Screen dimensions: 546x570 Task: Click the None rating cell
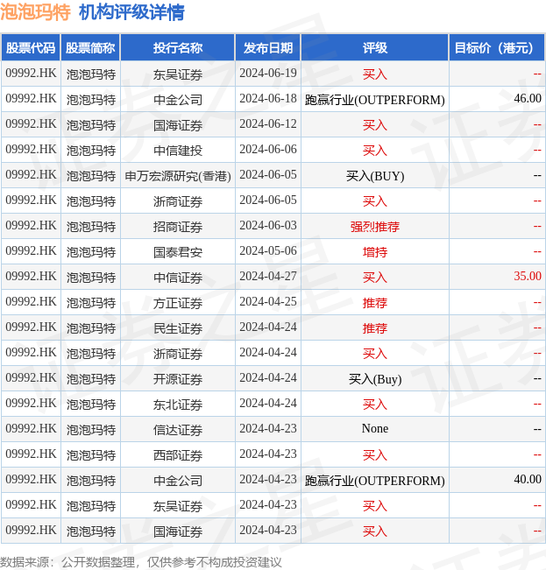pyautogui.click(x=375, y=429)
